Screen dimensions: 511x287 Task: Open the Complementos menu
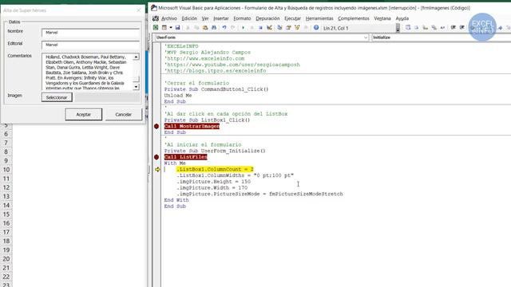[354, 18]
